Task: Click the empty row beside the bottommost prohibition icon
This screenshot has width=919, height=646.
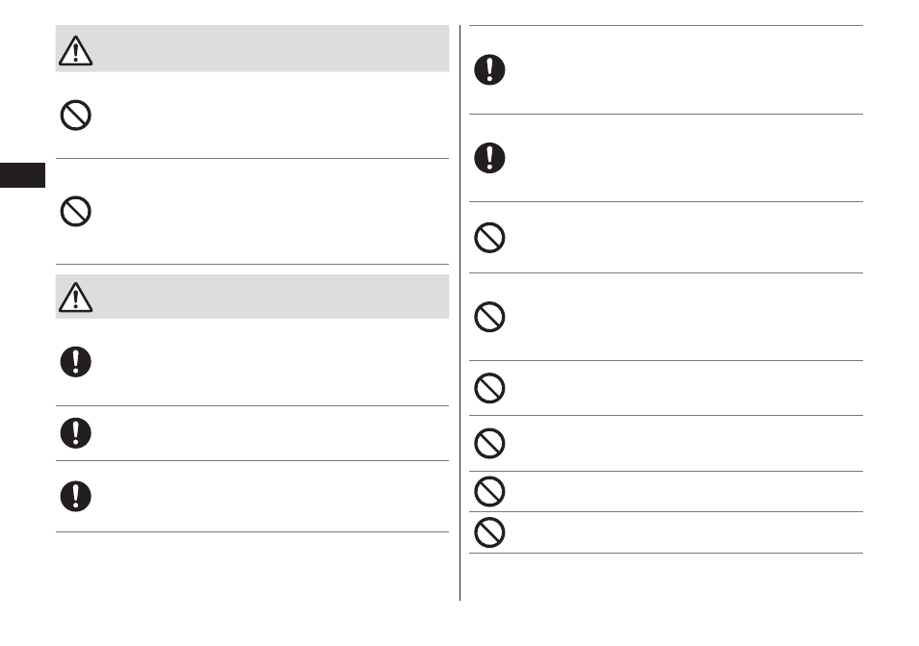Action: [685, 532]
